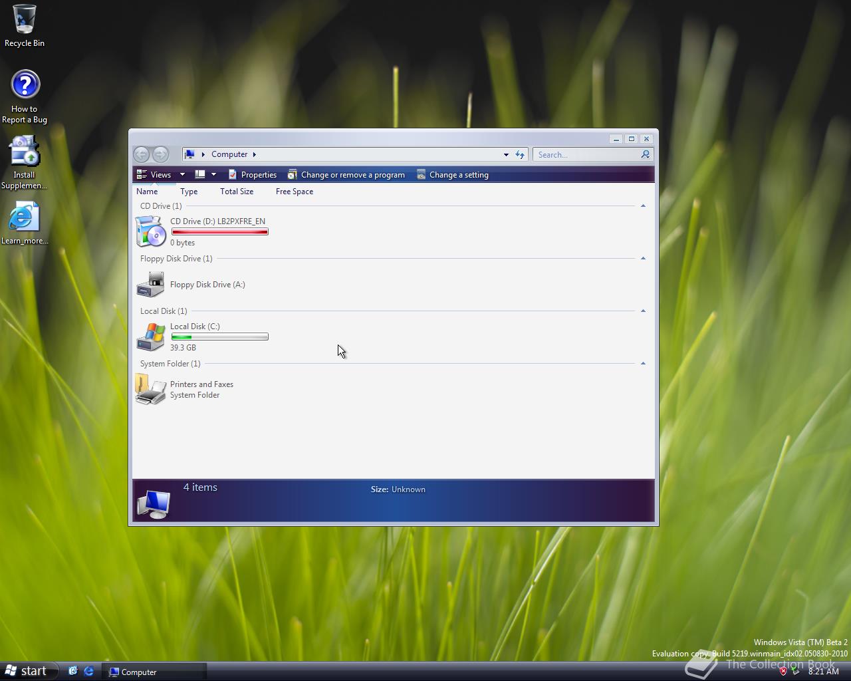
Task: Collapse the CD Drive (1) group
Action: click(643, 206)
